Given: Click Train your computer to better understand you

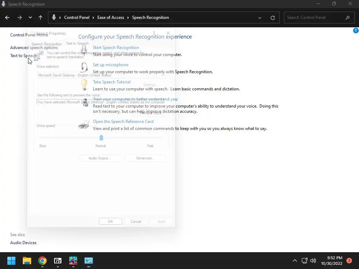Looking at the screenshot, I should click(135, 99).
